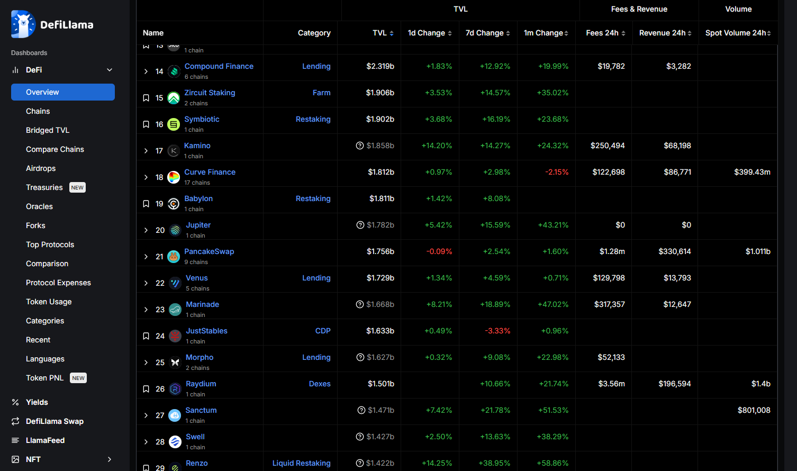Image resolution: width=797 pixels, height=471 pixels.
Task: Open the Airdrops sidebar page
Action: click(41, 168)
